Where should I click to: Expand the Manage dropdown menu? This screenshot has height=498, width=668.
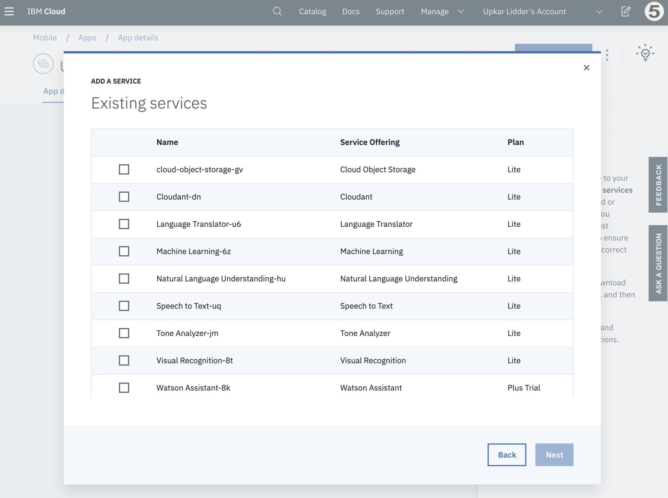pyautogui.click(x=442, y=11)
